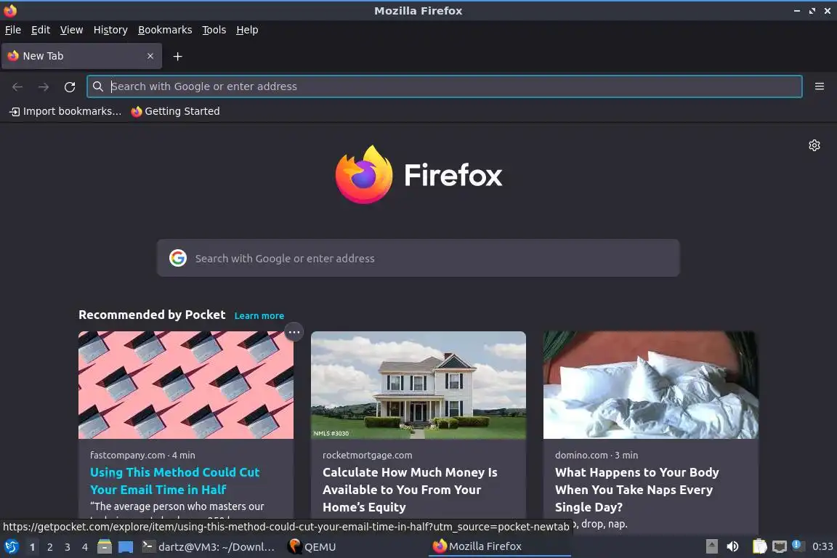Image resolution: width=837 pixels, height=558 pixels.
Task: Open the Help menu
Action: pyautogui.click(x=247, y=30)
